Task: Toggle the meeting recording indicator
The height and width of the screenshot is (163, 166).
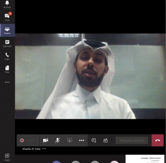Action: pyautogui.click(x=22, y=141)
